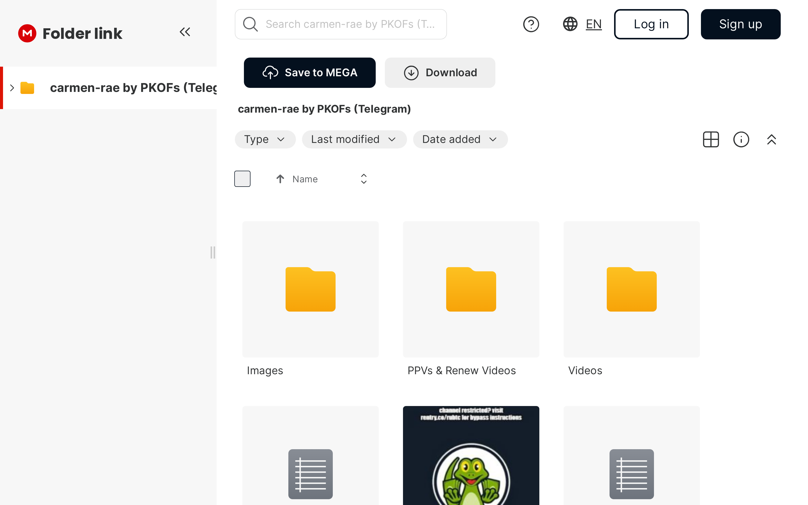
Task: Focus the search carmen-rae input field
Action: [341, 24]
